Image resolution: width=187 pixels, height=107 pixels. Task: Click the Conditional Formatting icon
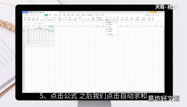pyautogui.click(x=93, y=18)
